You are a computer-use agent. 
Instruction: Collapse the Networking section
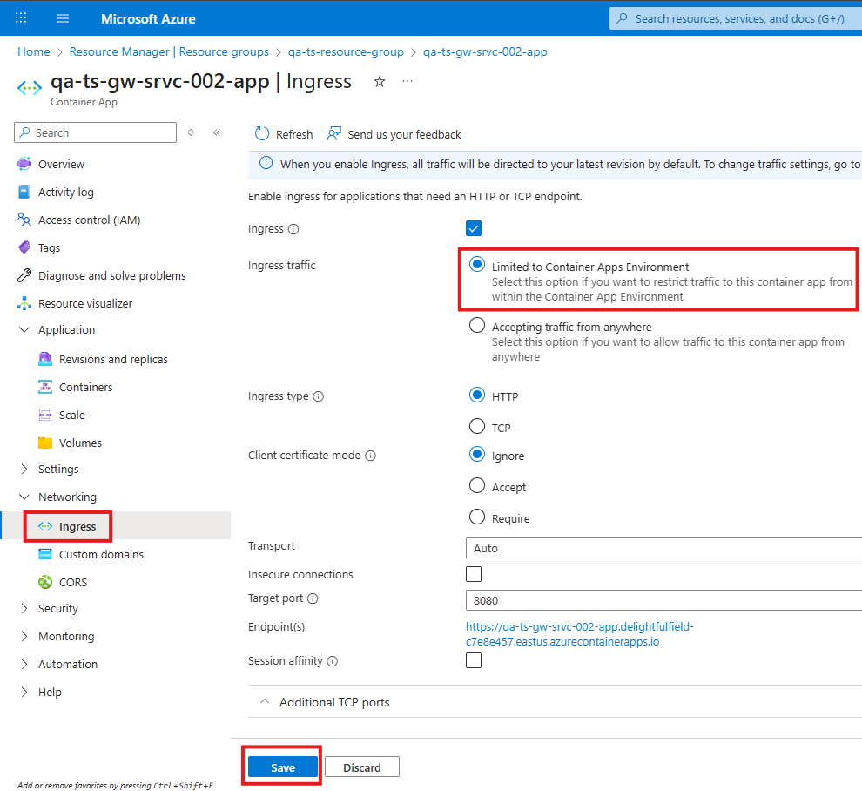(24, 497)
